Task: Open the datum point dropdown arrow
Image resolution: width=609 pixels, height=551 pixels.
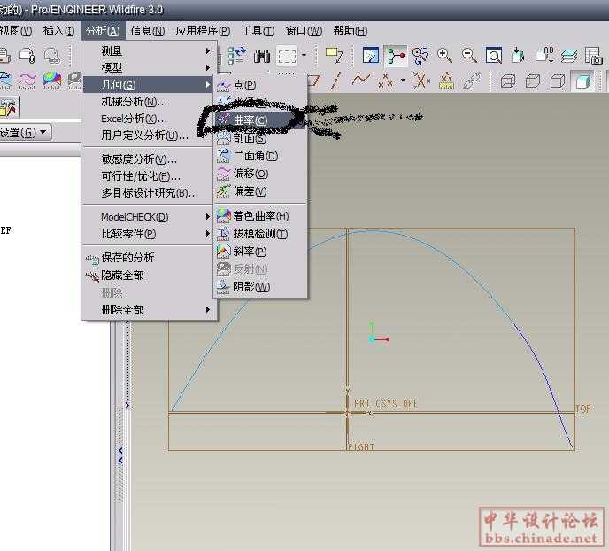Action: (403, 81)
